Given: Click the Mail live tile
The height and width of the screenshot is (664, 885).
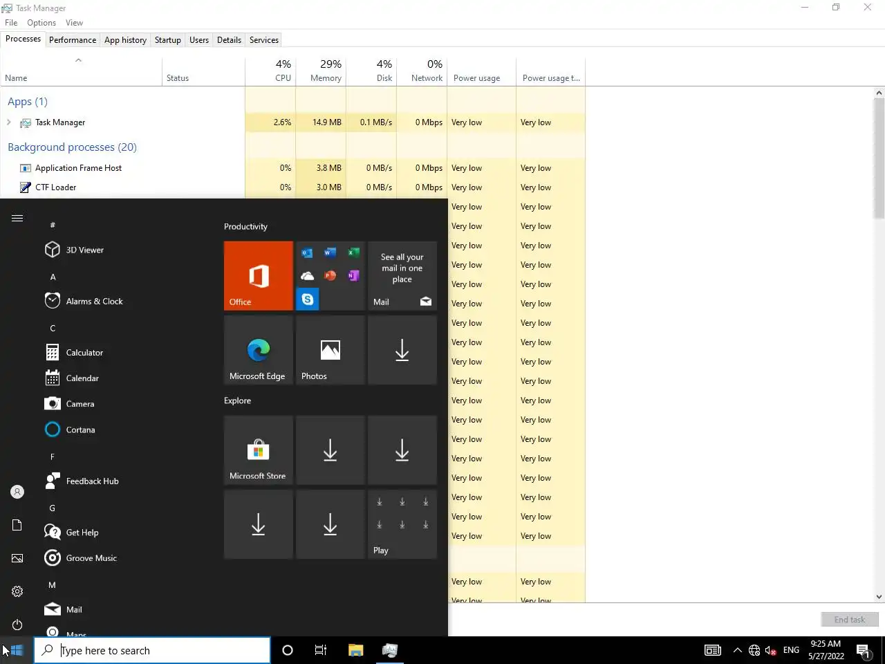Looking at the screenshot, I should (402, 275).
